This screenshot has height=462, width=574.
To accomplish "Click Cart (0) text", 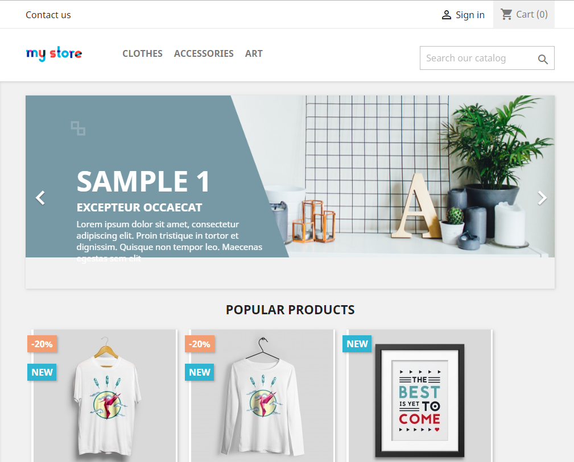I will pos(532,14).
